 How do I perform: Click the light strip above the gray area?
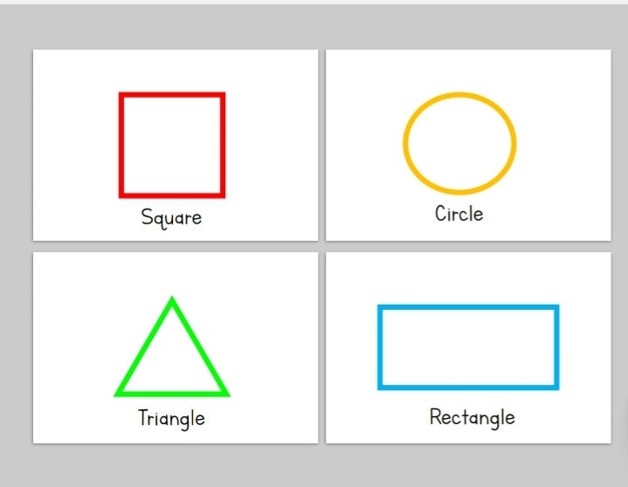[314, 2]
